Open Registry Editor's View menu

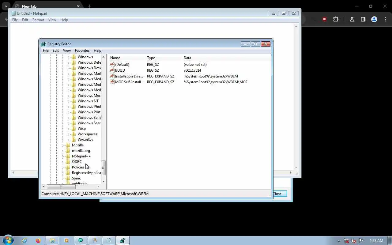(67, 51)
